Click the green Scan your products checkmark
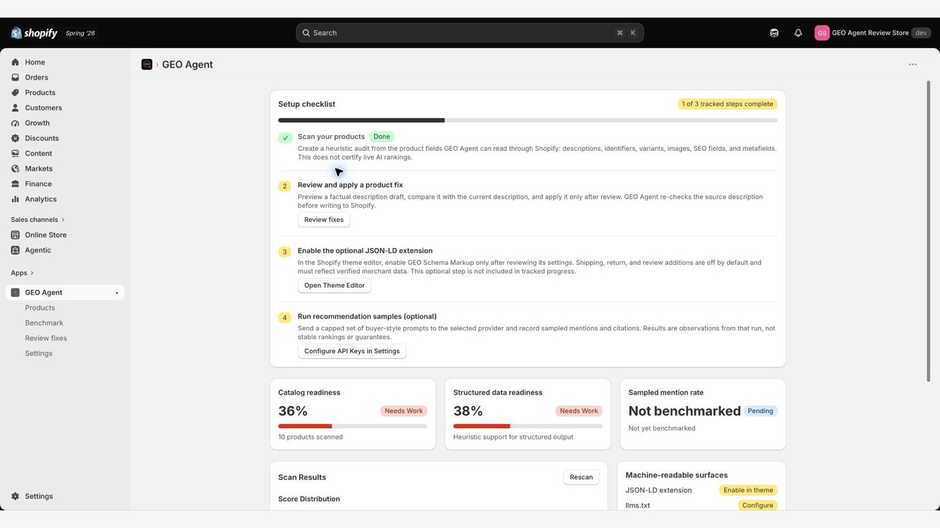The height and width of the screenshot is (528, 940). tap(285, 138)
